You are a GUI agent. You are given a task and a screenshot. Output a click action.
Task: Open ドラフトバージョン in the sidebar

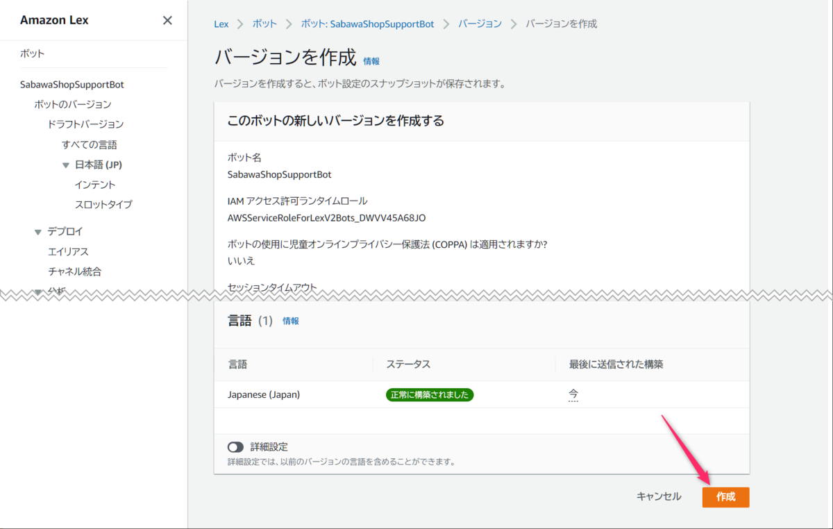click(x=85, y=124)
